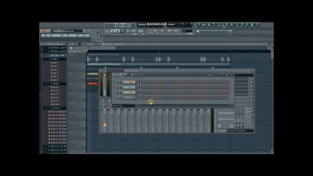Image resolution: width=313 pixels, height=176 pixels.
Task: Open the EDIT menu
Action: point(48,36)
